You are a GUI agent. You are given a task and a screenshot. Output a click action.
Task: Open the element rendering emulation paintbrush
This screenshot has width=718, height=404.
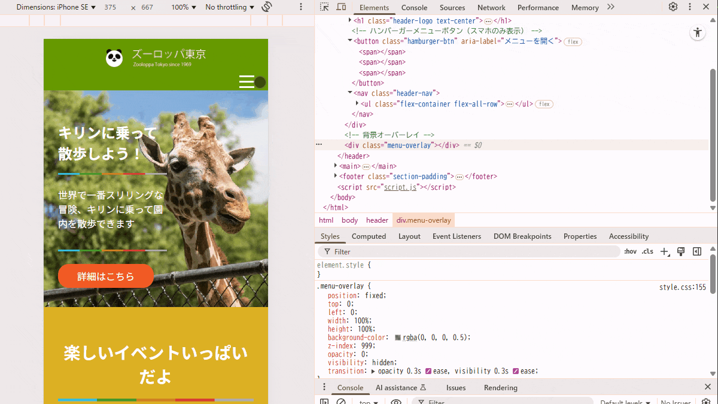[681, 252]
